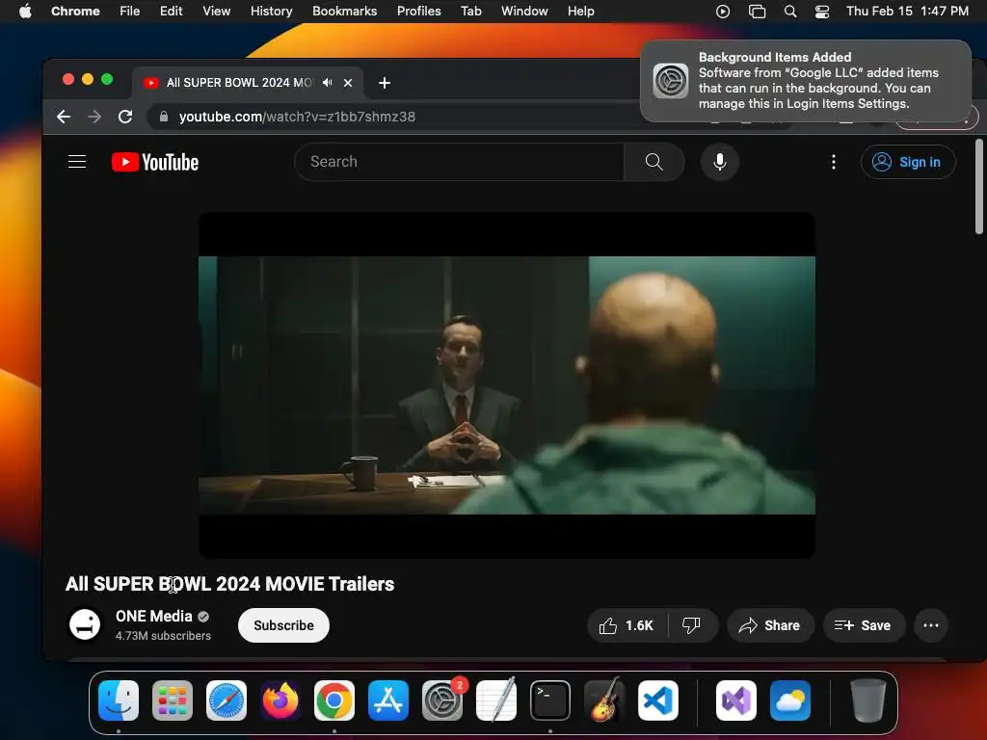Open Launchpad from the dock
Image resolution: width=987 pixels, height=740 pixels.
(x=173, y=700)
